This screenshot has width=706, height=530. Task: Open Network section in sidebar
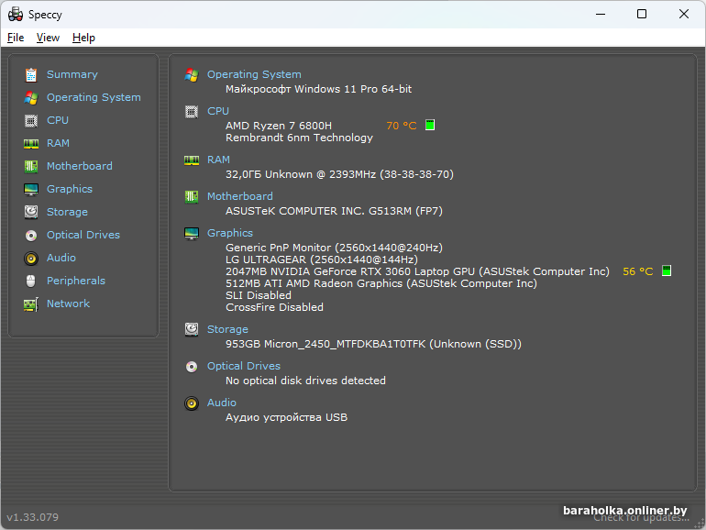pyautogui.click(x=69, y=304)
